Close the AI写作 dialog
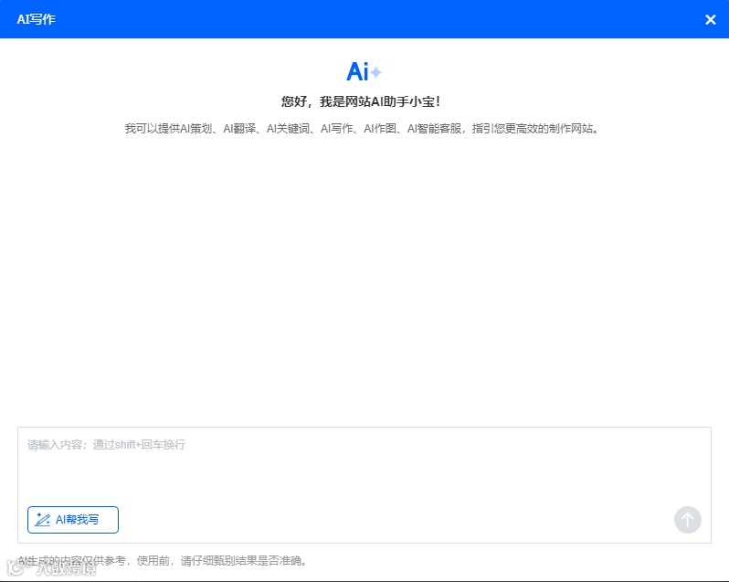Screen dimensions: 729x582 pos(710,19)
